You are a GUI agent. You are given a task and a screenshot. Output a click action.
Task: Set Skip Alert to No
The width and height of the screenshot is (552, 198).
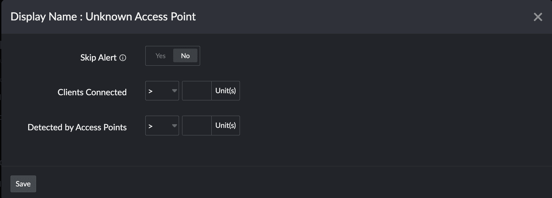pos(185,56)
